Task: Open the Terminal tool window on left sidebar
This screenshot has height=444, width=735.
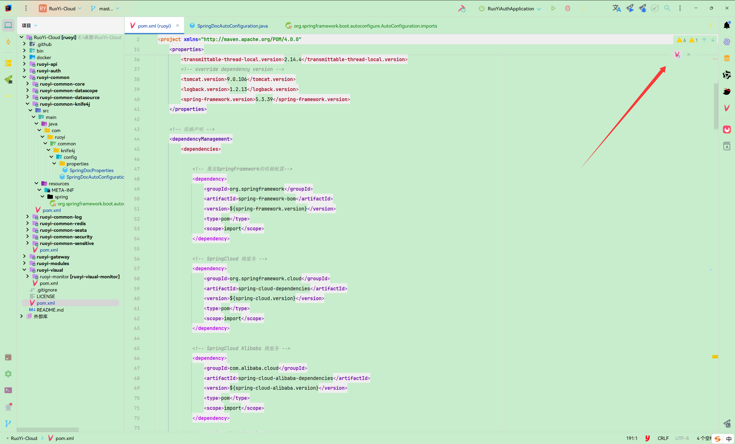Action: (x=8, y=390)
